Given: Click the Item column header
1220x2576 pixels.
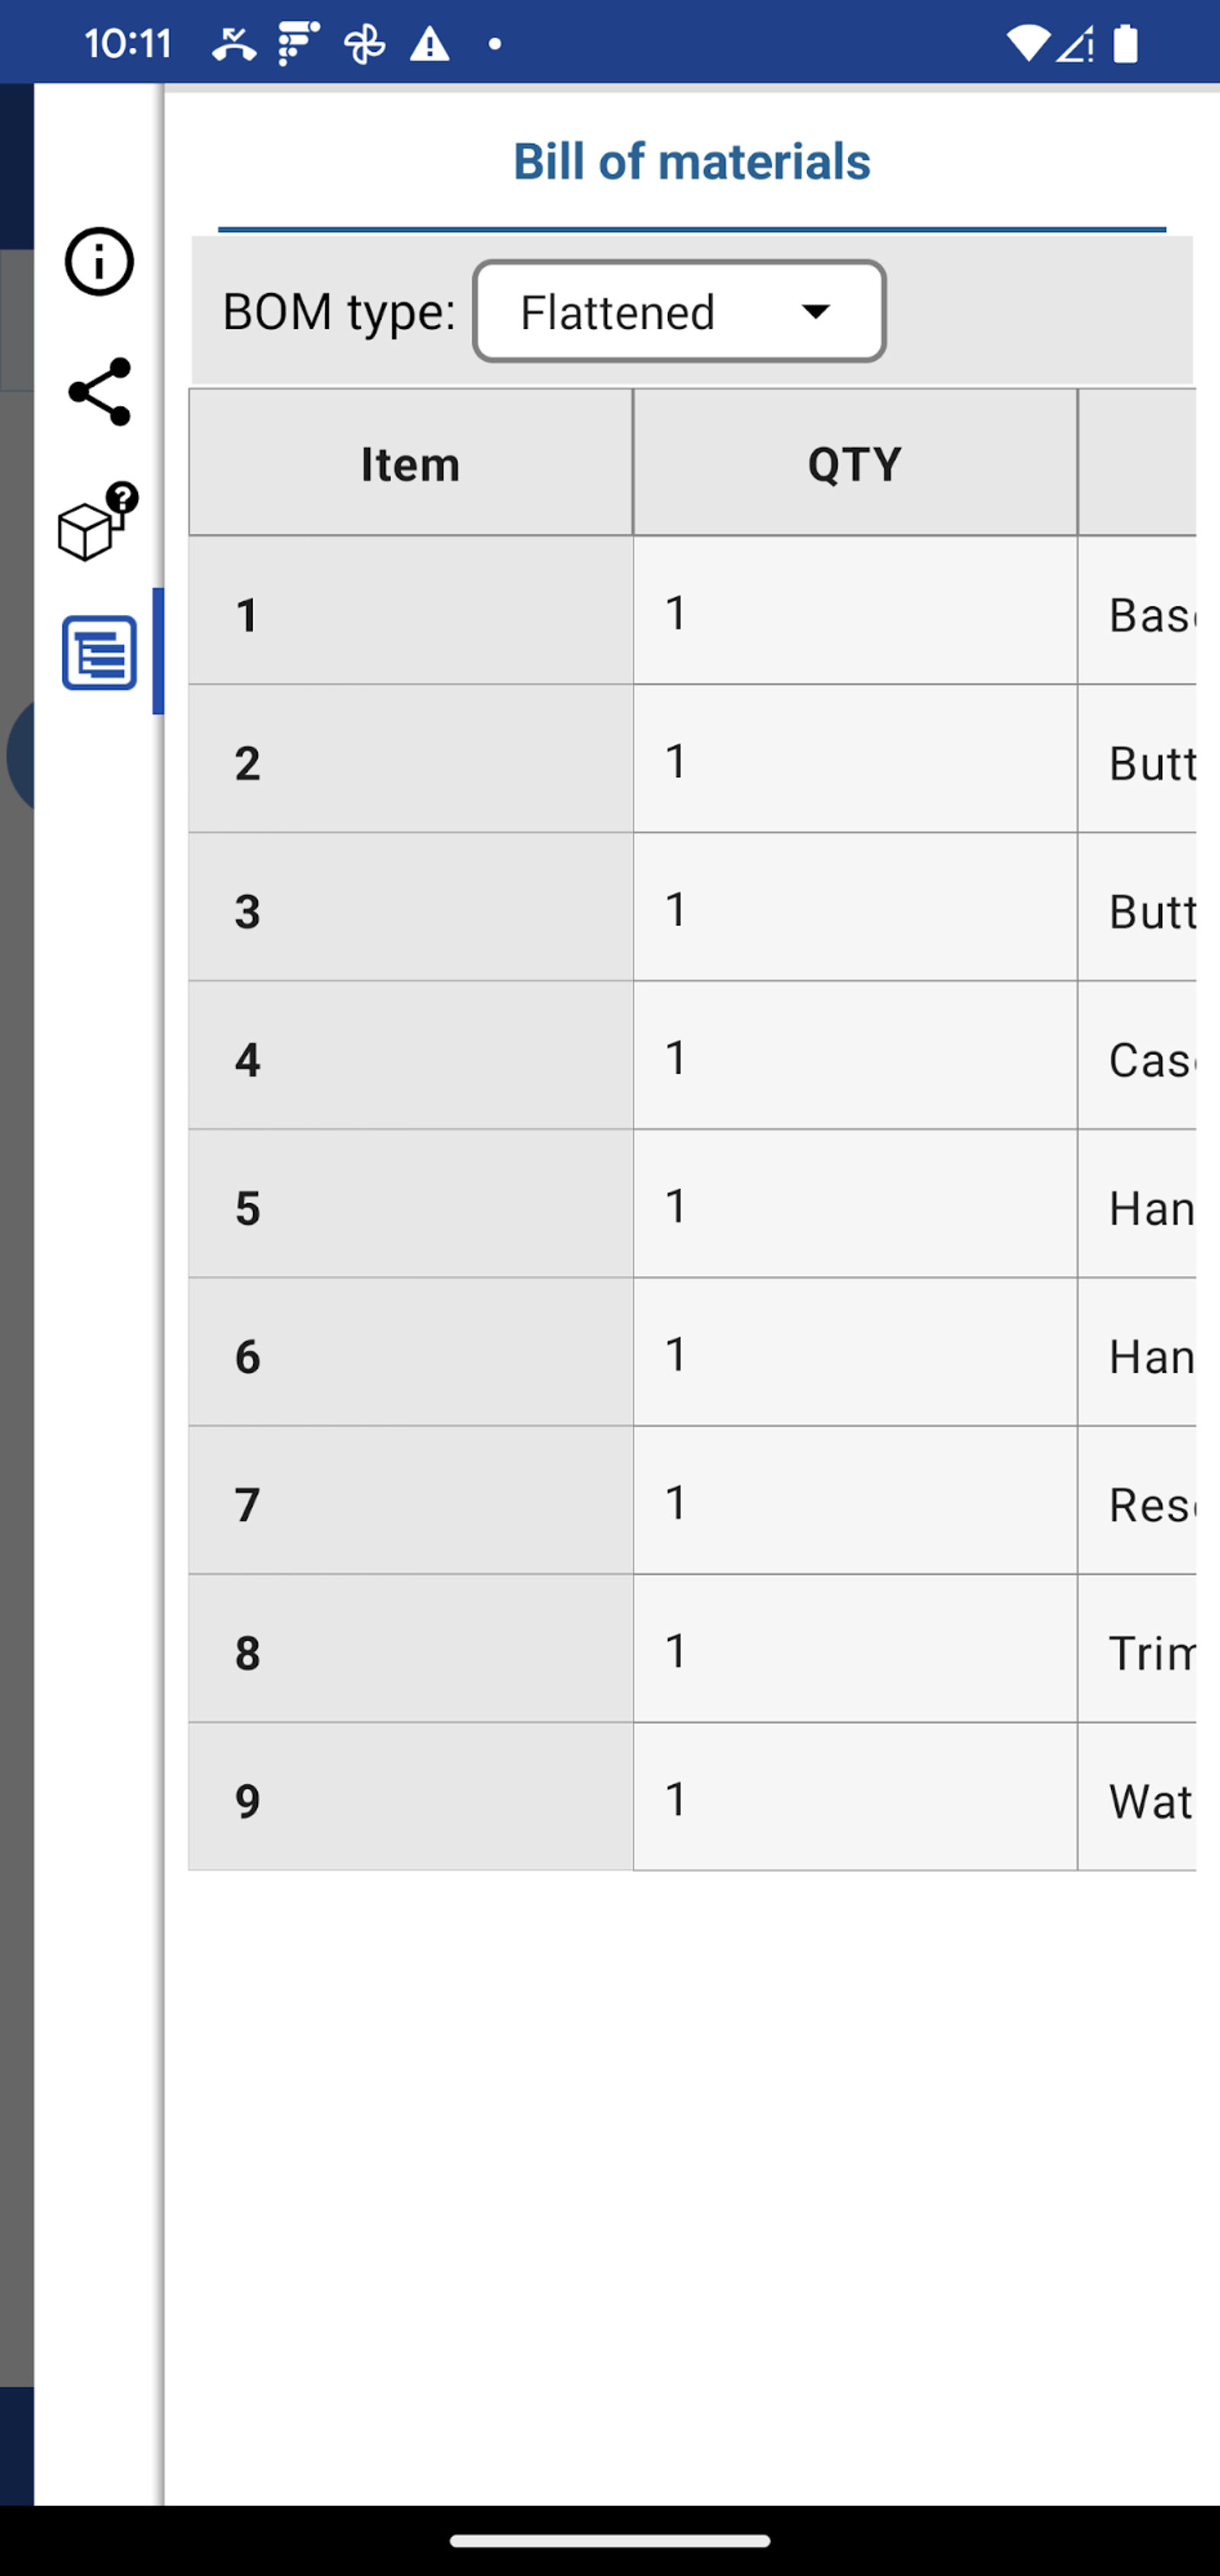Looking at the screenshot, I should [410, 464].
